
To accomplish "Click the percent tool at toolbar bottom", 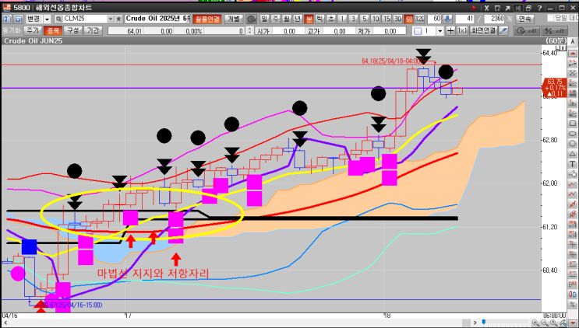I will point(572,304).
